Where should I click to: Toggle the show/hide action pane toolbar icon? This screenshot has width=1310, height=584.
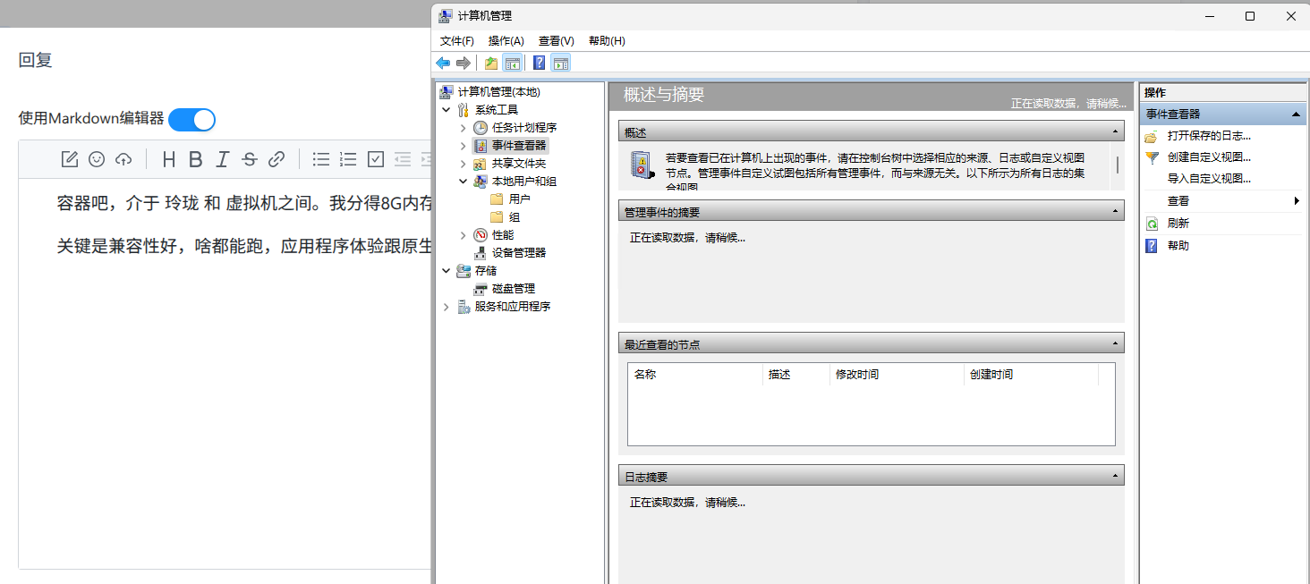(x=561, y=63)
